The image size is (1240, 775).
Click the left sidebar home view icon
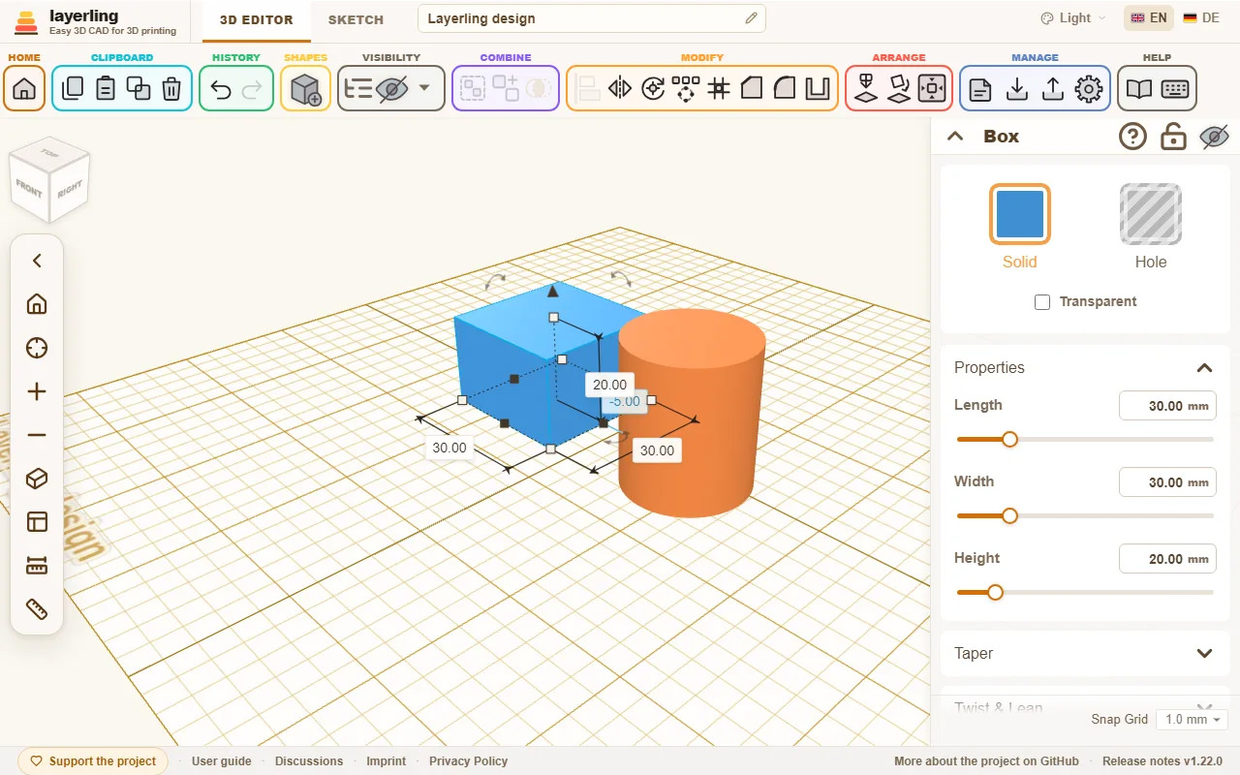[37, 304]
